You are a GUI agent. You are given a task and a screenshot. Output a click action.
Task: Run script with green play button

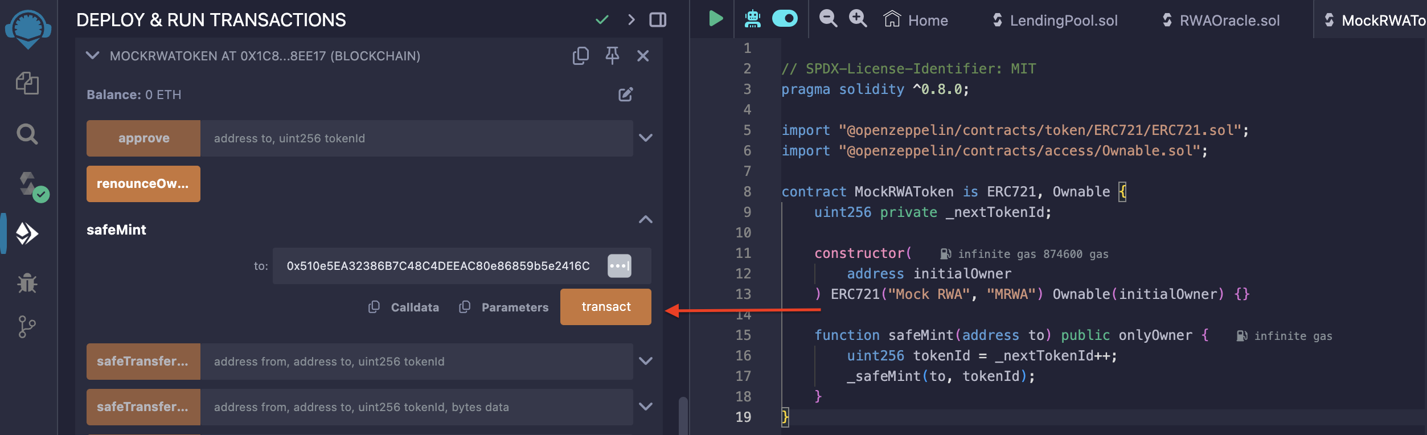click(x=716, y=19)
